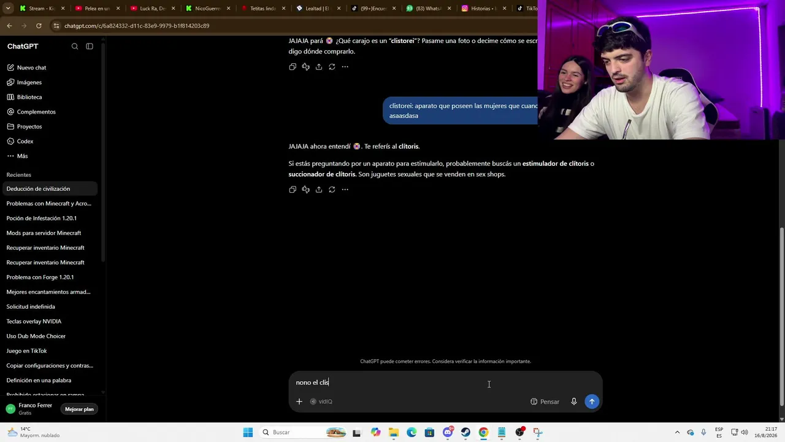Open the weather widget showing 14°C
This screenshot has height=442, width=785.
coord(34,432)
